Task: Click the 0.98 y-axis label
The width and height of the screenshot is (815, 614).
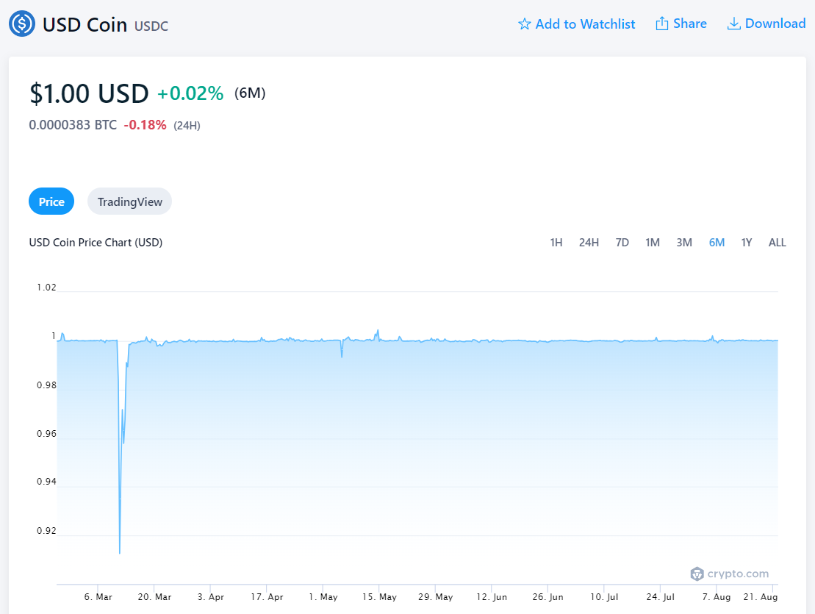Action: (x=46, y=385)
